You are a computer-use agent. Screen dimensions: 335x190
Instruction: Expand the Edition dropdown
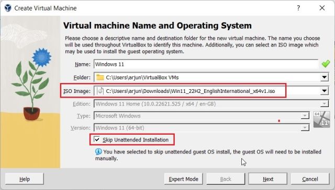[x=325, y=104]
